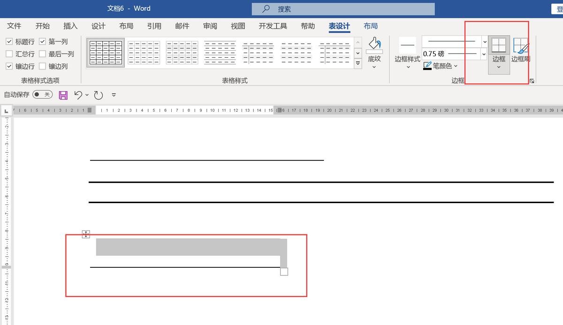Screen dimensions: 563x325
Task: Open the line style dropdown above line weight
Action: (484, 42)
